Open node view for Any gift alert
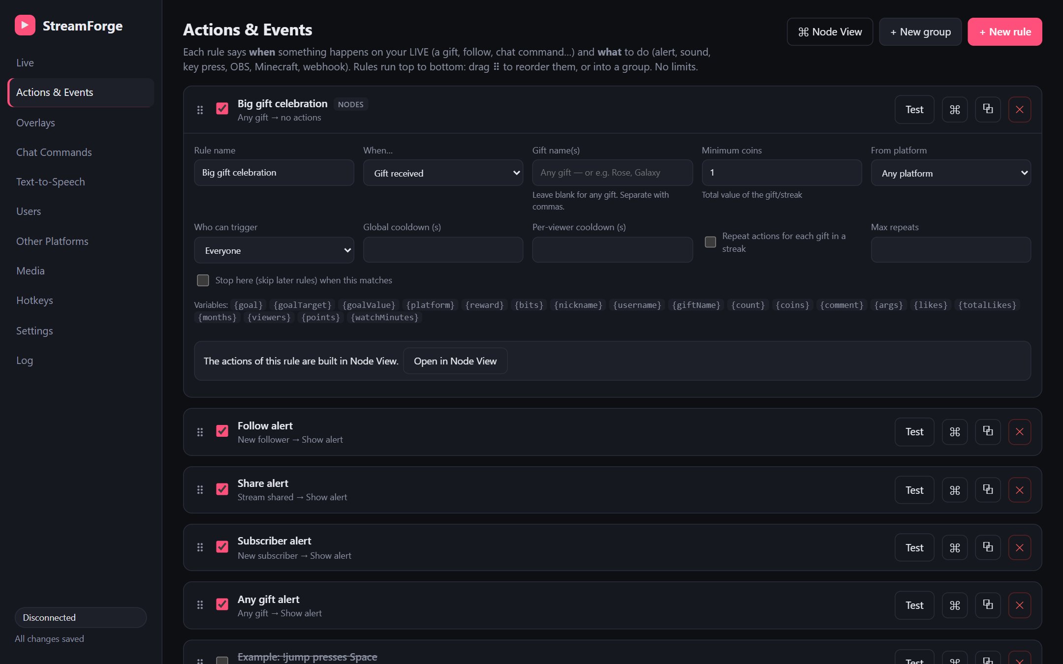This screenshot has height=664, width=1063. [955, 605]
